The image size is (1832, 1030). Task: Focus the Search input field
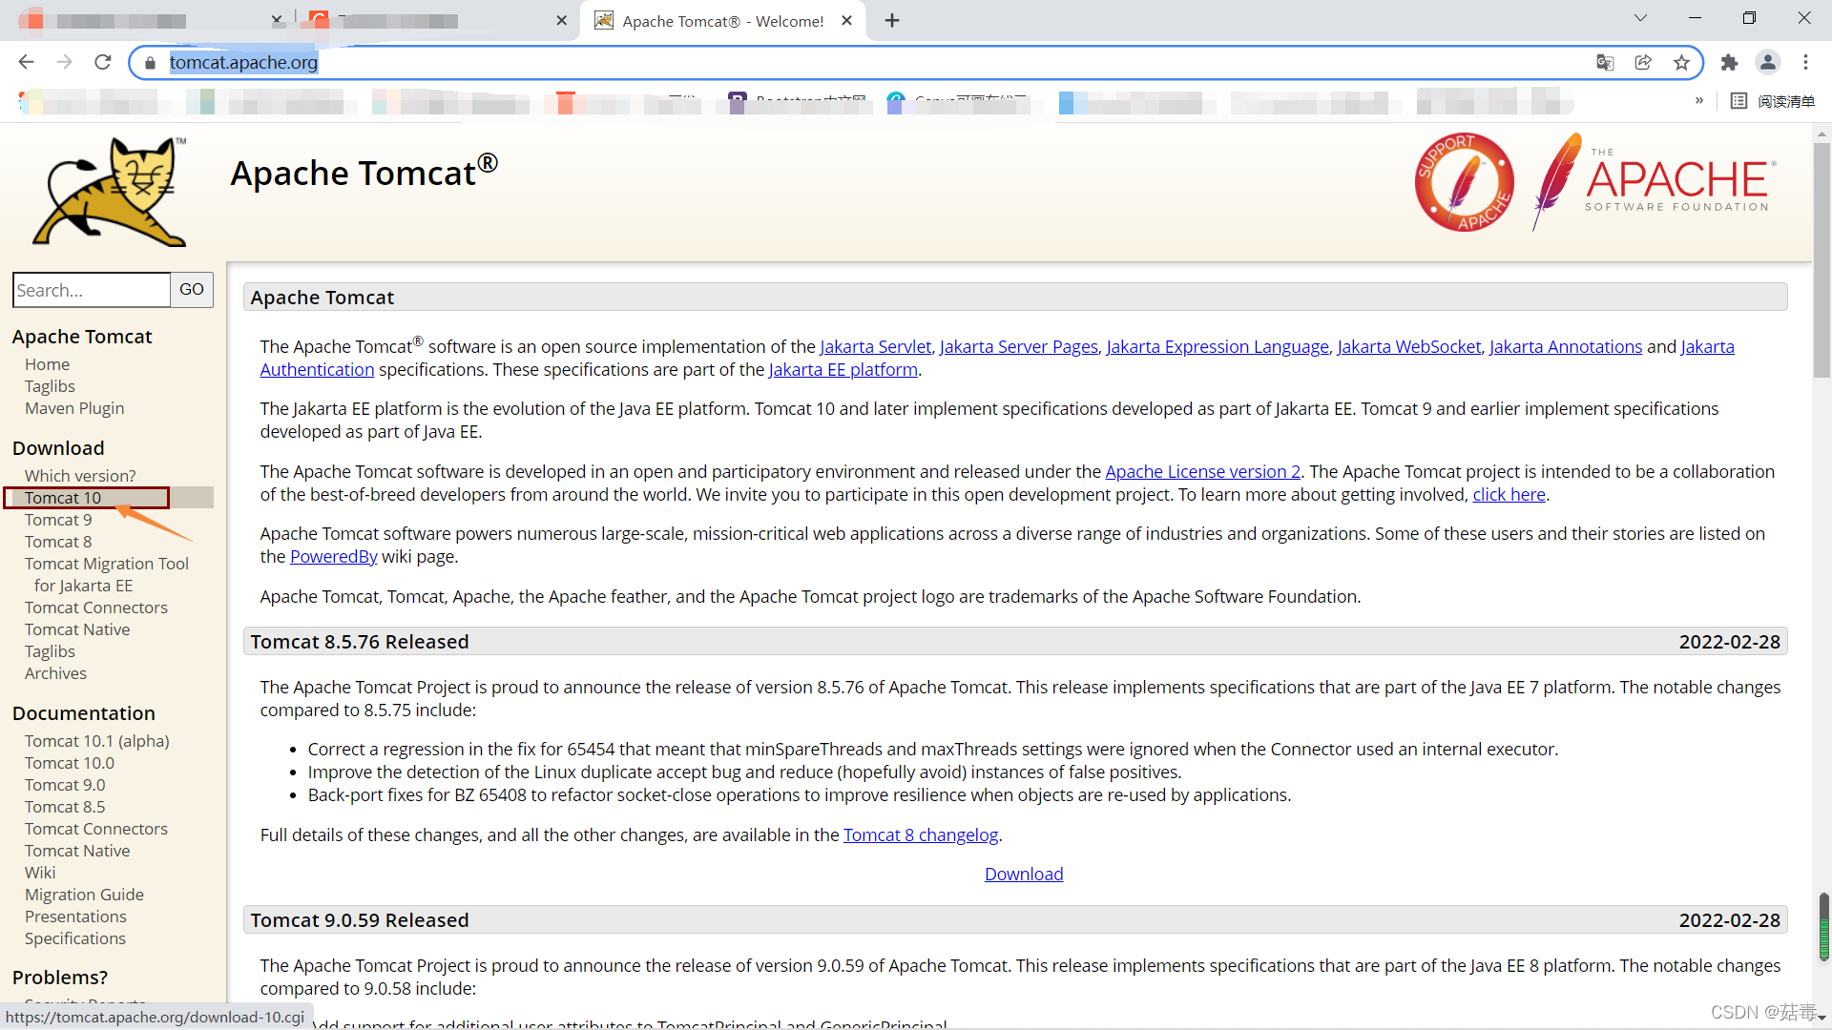pyautogui.click(x=92, y=290)
